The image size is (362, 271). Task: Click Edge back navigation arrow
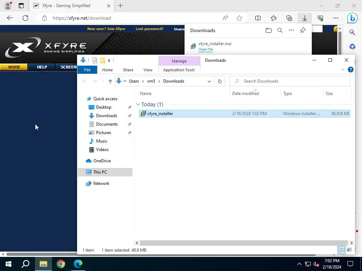coord(10,18)
